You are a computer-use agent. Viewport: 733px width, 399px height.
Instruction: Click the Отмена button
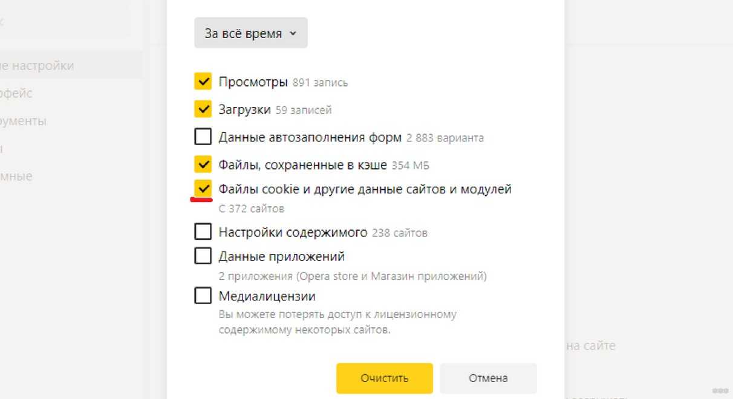[488, 378]
